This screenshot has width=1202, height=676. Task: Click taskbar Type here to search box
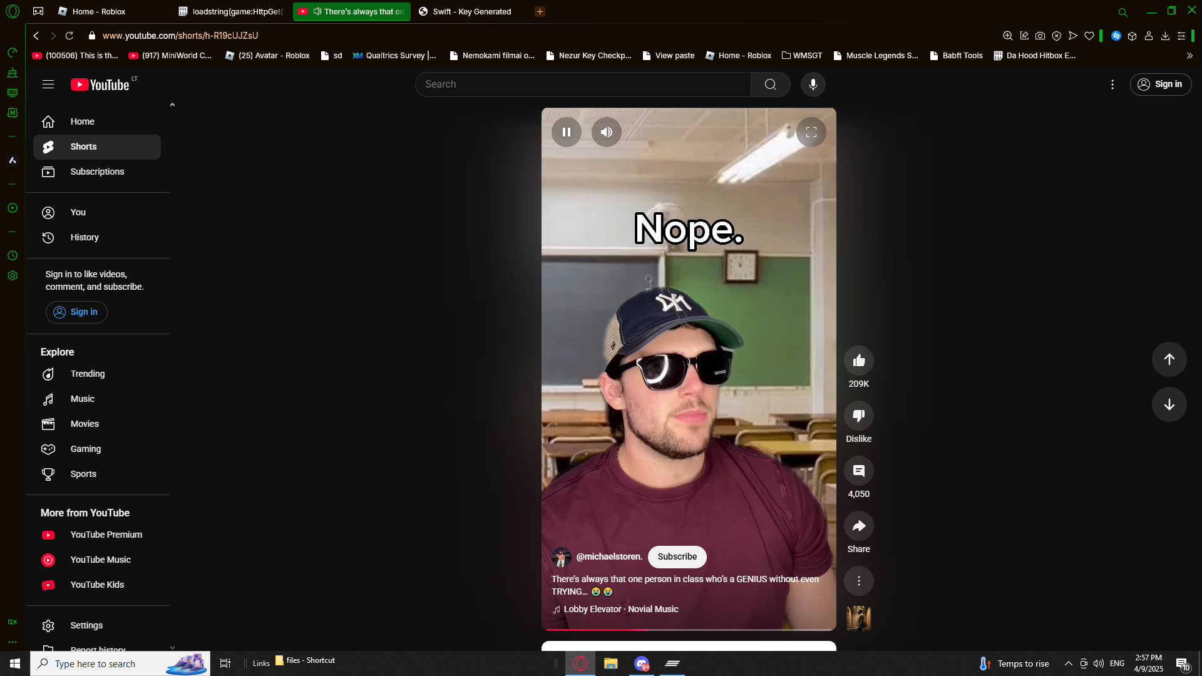point(120,663)
